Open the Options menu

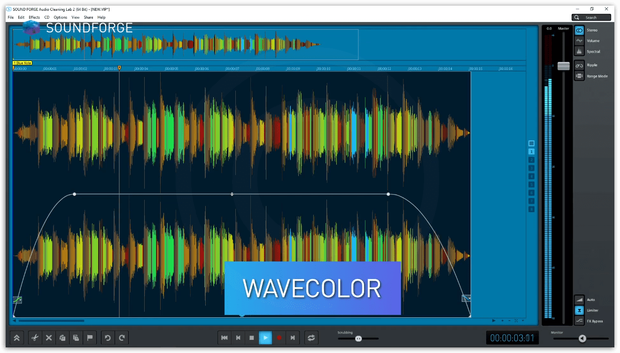[61, 17]
